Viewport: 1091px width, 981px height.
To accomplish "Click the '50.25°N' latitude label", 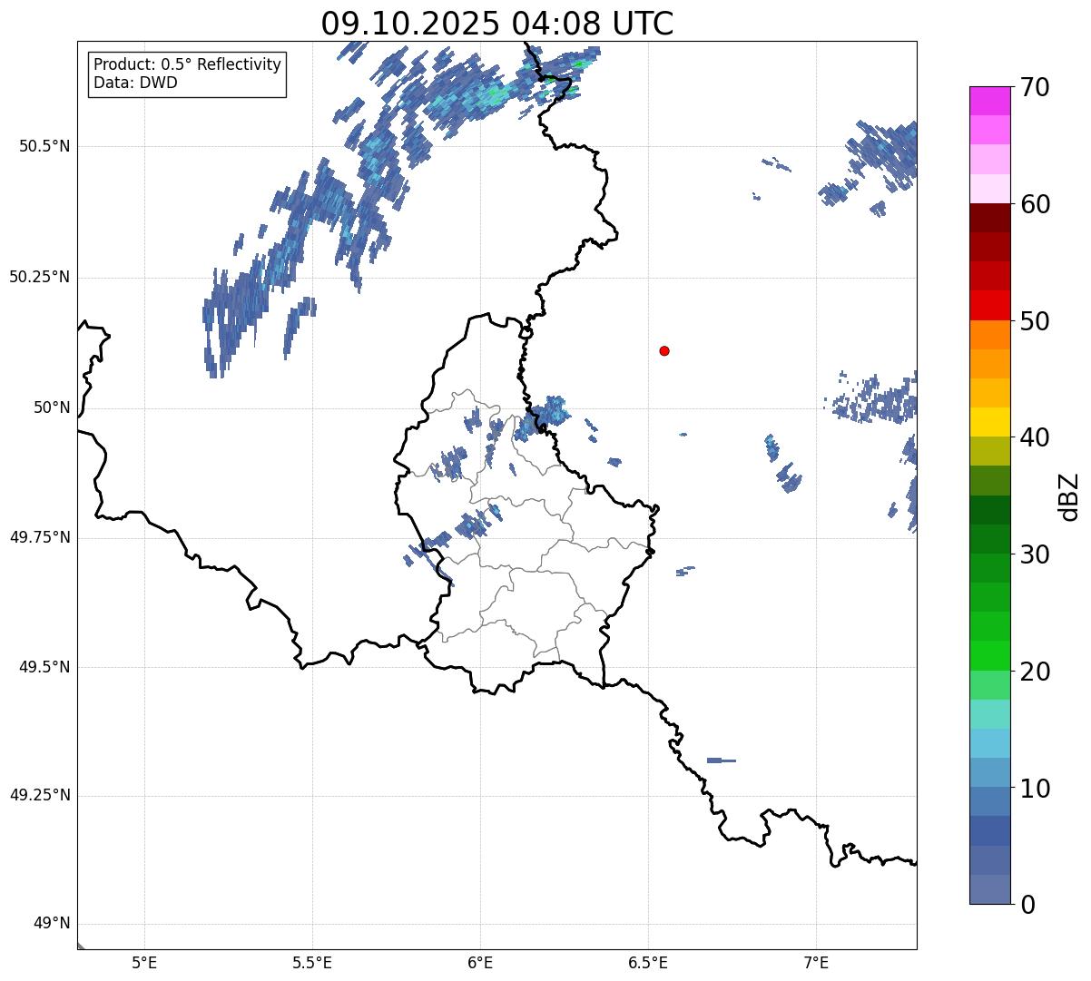I will pos(39,277).
